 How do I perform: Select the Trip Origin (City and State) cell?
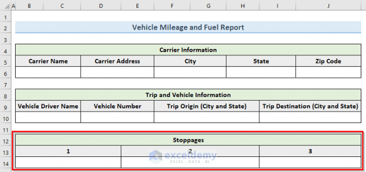[206, 106]
